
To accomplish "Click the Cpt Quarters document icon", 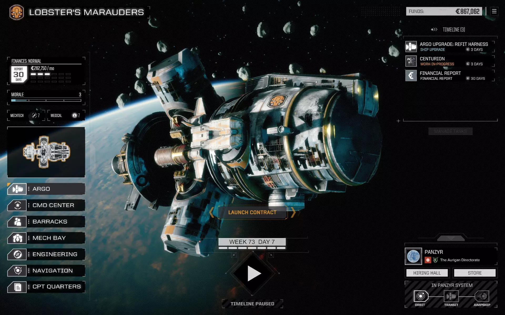I will tap(17, 287).
